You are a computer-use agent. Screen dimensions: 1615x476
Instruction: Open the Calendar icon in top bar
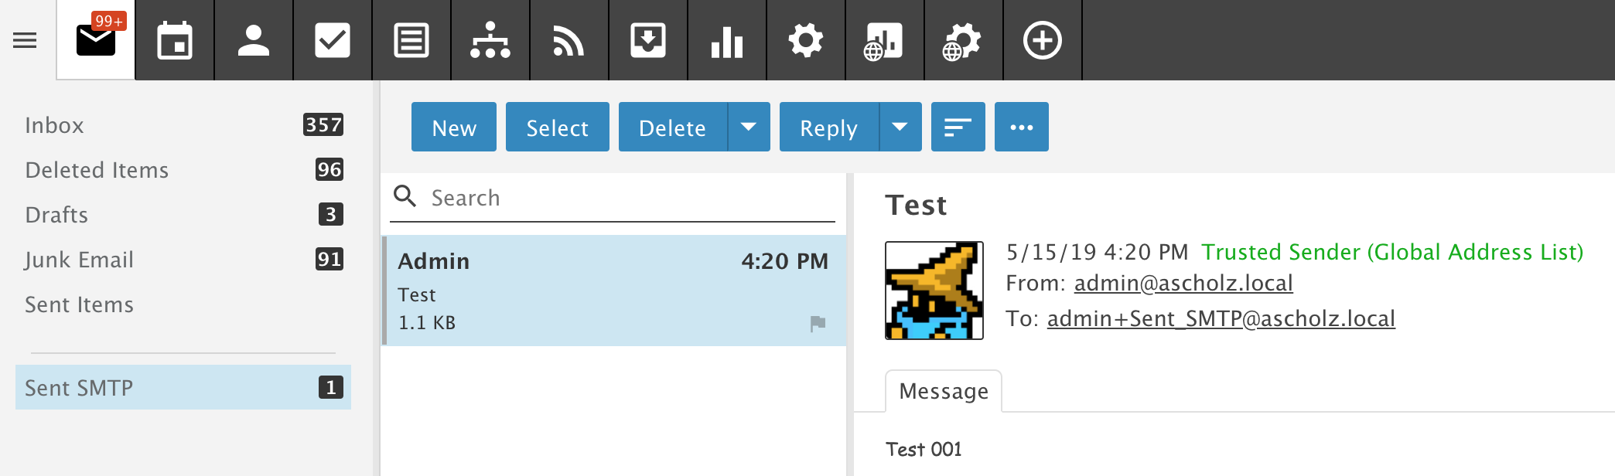click(x=175, y=40)
